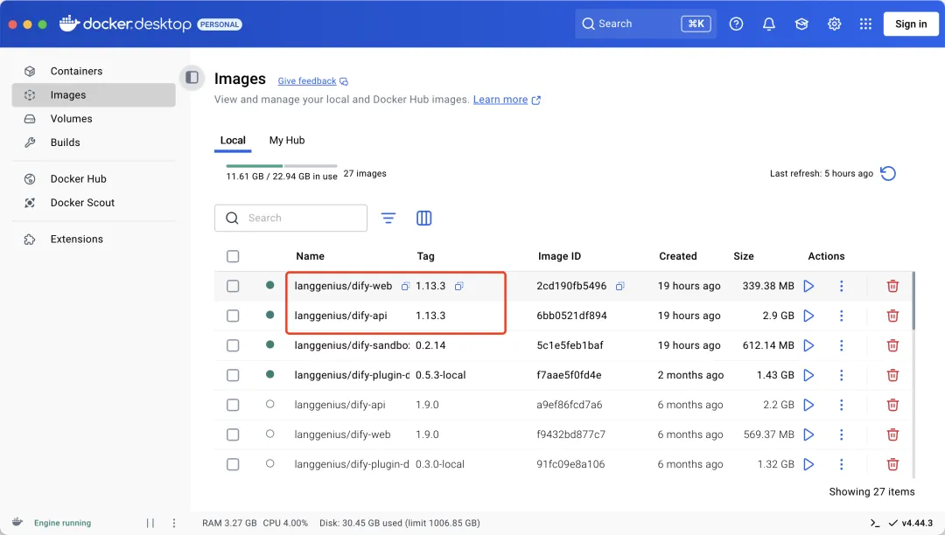Open more actions for dify-web 1.13.3

click(x=842, y=286)
